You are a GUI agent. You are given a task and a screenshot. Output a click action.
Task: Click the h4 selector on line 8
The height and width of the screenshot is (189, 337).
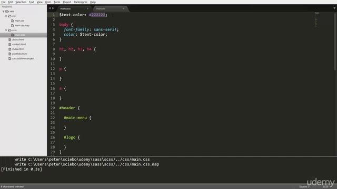point(89,49)
